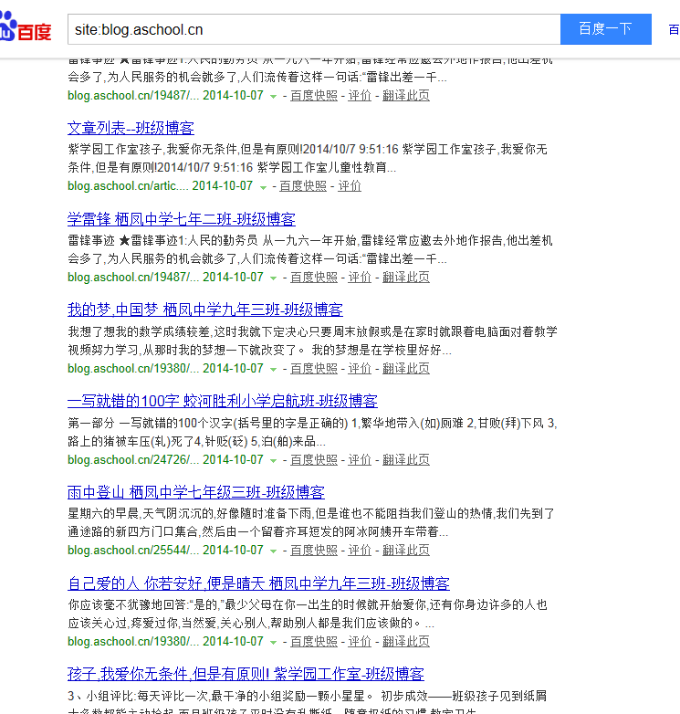
Task: Click 翻译此页 under 学雷锋 result
Action: pyautogui.click(x=406, y=277)
